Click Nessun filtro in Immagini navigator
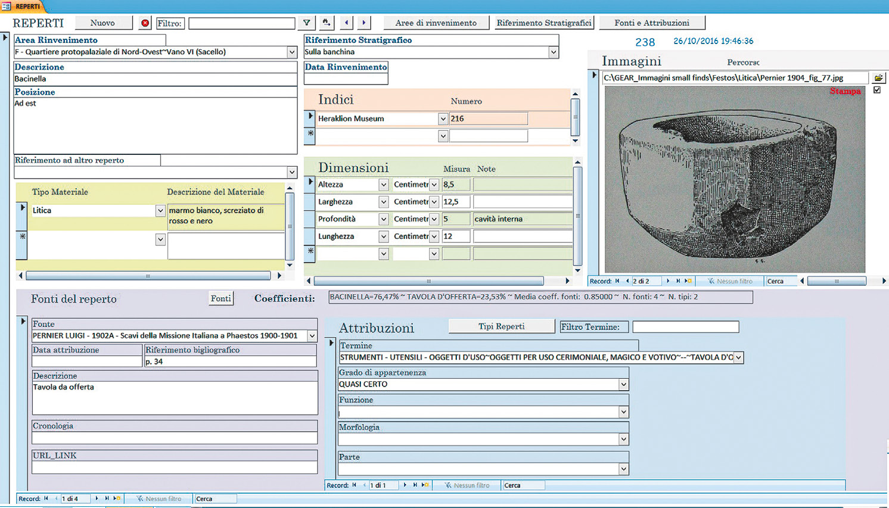This screenshot has width=889, height=508. (730, 281)
